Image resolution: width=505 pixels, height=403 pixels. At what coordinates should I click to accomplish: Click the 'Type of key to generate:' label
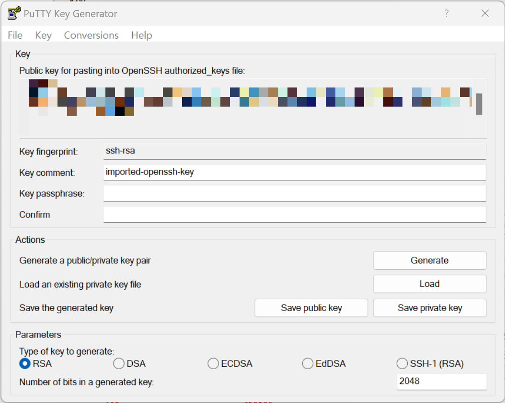click(67, 351)
